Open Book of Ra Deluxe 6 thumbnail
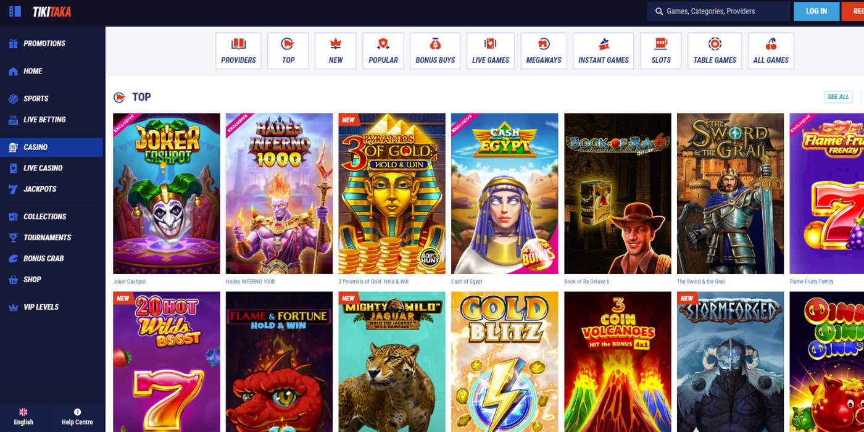 pyautogui.click(x=618, y=194)
